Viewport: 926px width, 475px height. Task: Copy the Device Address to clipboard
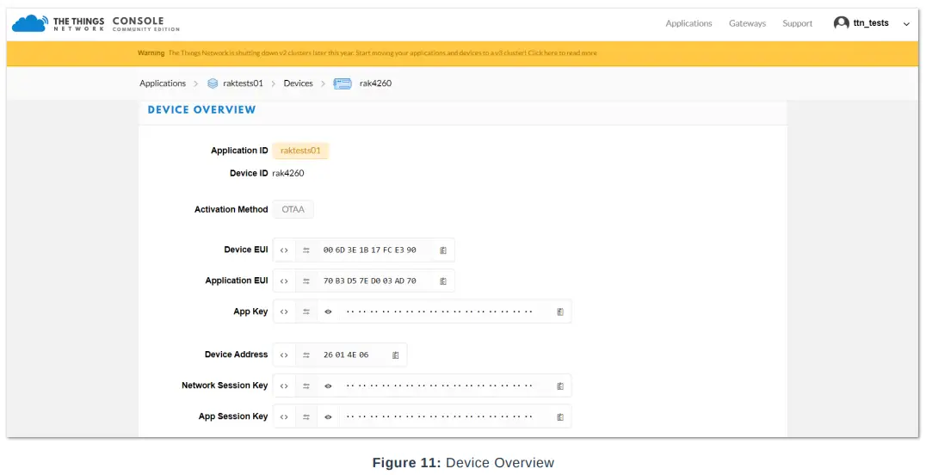pyautogui.click(x=396, y=355)
